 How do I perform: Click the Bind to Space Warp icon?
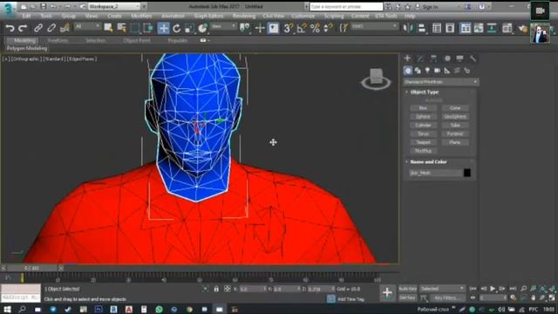coord(65,28)
